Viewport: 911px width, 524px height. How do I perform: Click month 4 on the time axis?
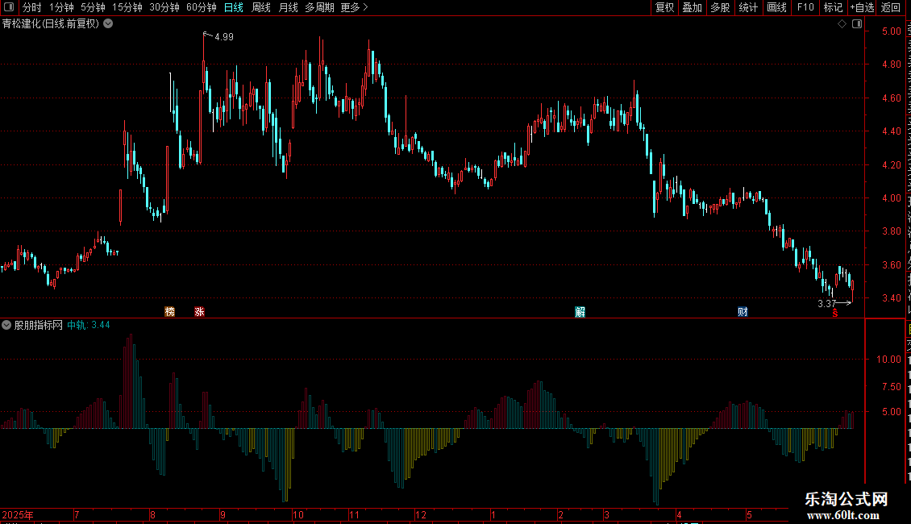point(679,515)
